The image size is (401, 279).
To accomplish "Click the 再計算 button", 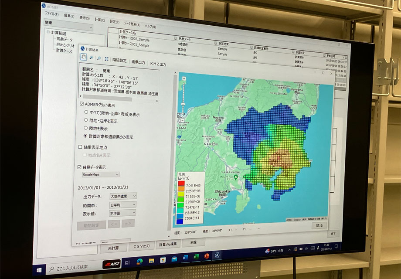I will pos(113,248).
